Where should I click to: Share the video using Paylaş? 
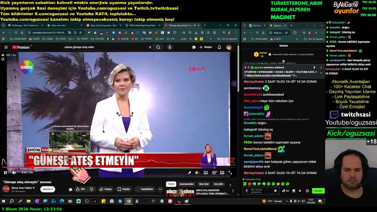(105, 189)
